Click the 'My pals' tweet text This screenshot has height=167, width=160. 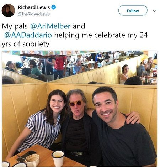coord(15,26)
